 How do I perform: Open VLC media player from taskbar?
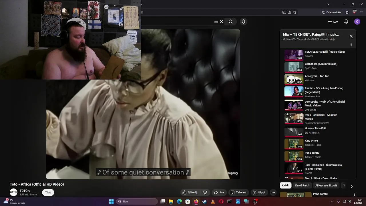point(213,201)
